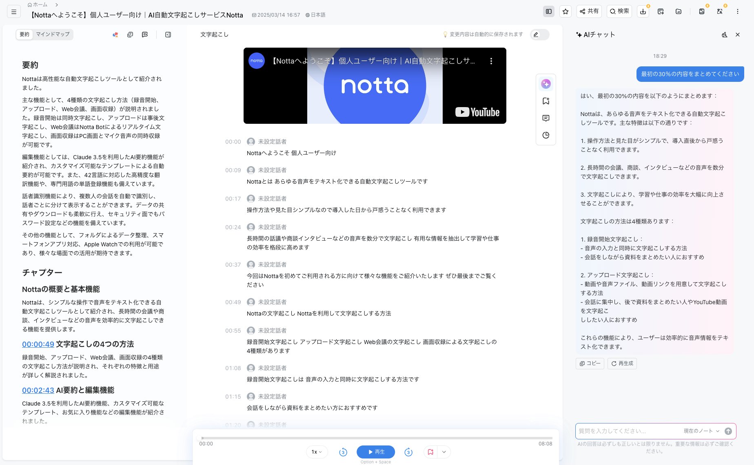Click the edit summary note icon
The height and width of the screenshot is (465, 754).
tap(145, 35)
